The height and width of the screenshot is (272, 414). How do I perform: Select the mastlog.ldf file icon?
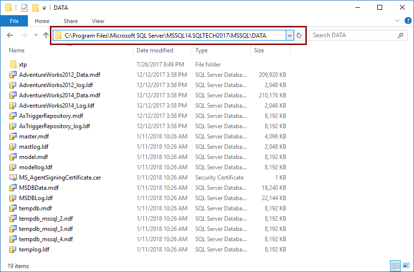[x=13, y=147]
